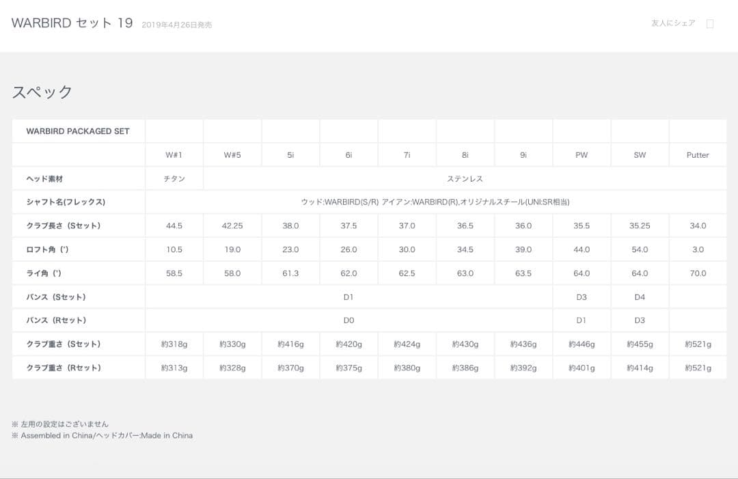Click the シャフト名(フレックス) row label
Screen dimensions: 738x479
click(x=78, y=202)
